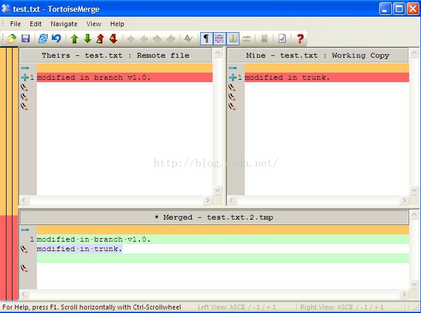This screenshot has height=313, width=421.
Task: Click the Merged pane horizontal scroll left arrow
Action: [x=24, y=294]
